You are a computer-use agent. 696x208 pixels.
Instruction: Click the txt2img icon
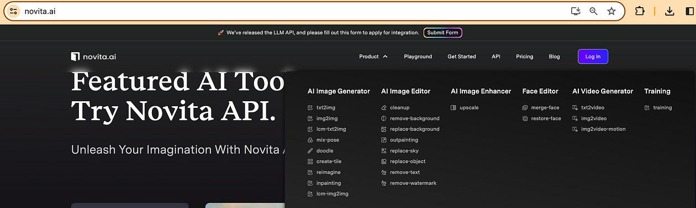pyautogui.click(x=310, y=108)
